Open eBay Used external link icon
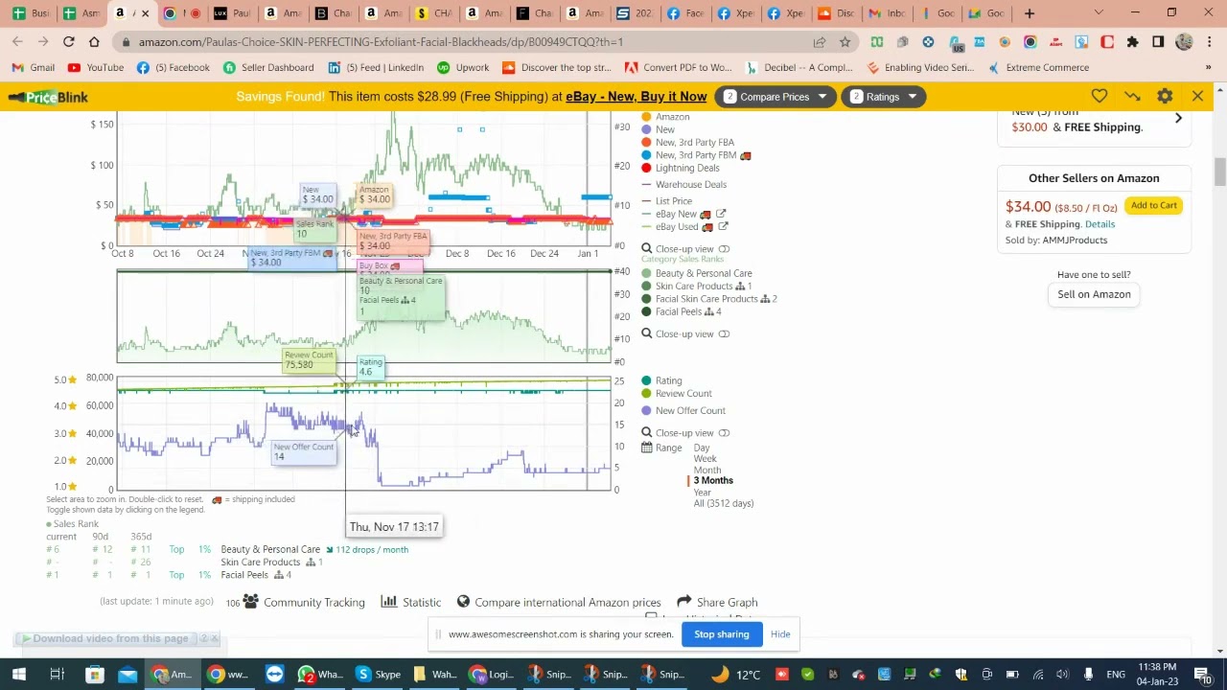Screen dimensions: 1227x690 tap(723, 226)
